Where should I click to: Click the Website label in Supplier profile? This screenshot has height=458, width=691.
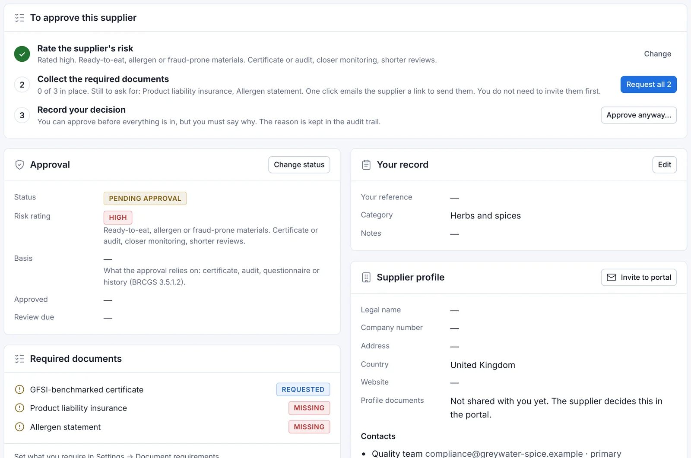[374, 382]
